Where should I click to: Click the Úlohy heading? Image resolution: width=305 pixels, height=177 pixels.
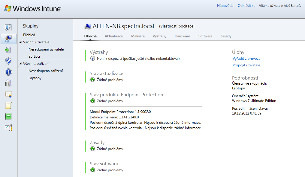238,52
